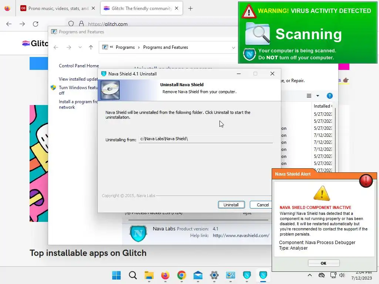Reload the Glitch page
Image resolution: width=379 pixels, height=284 pixels.
click(36, 24)
